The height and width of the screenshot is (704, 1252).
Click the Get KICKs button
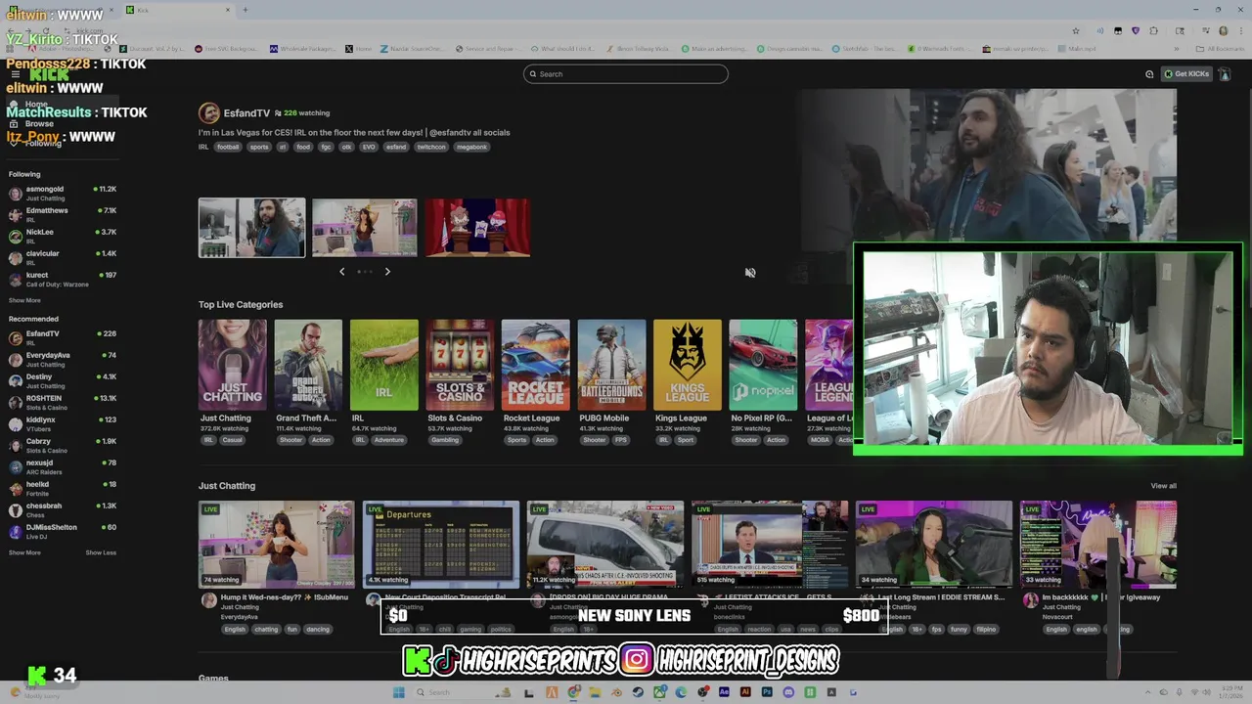(x=1186, y=74)
